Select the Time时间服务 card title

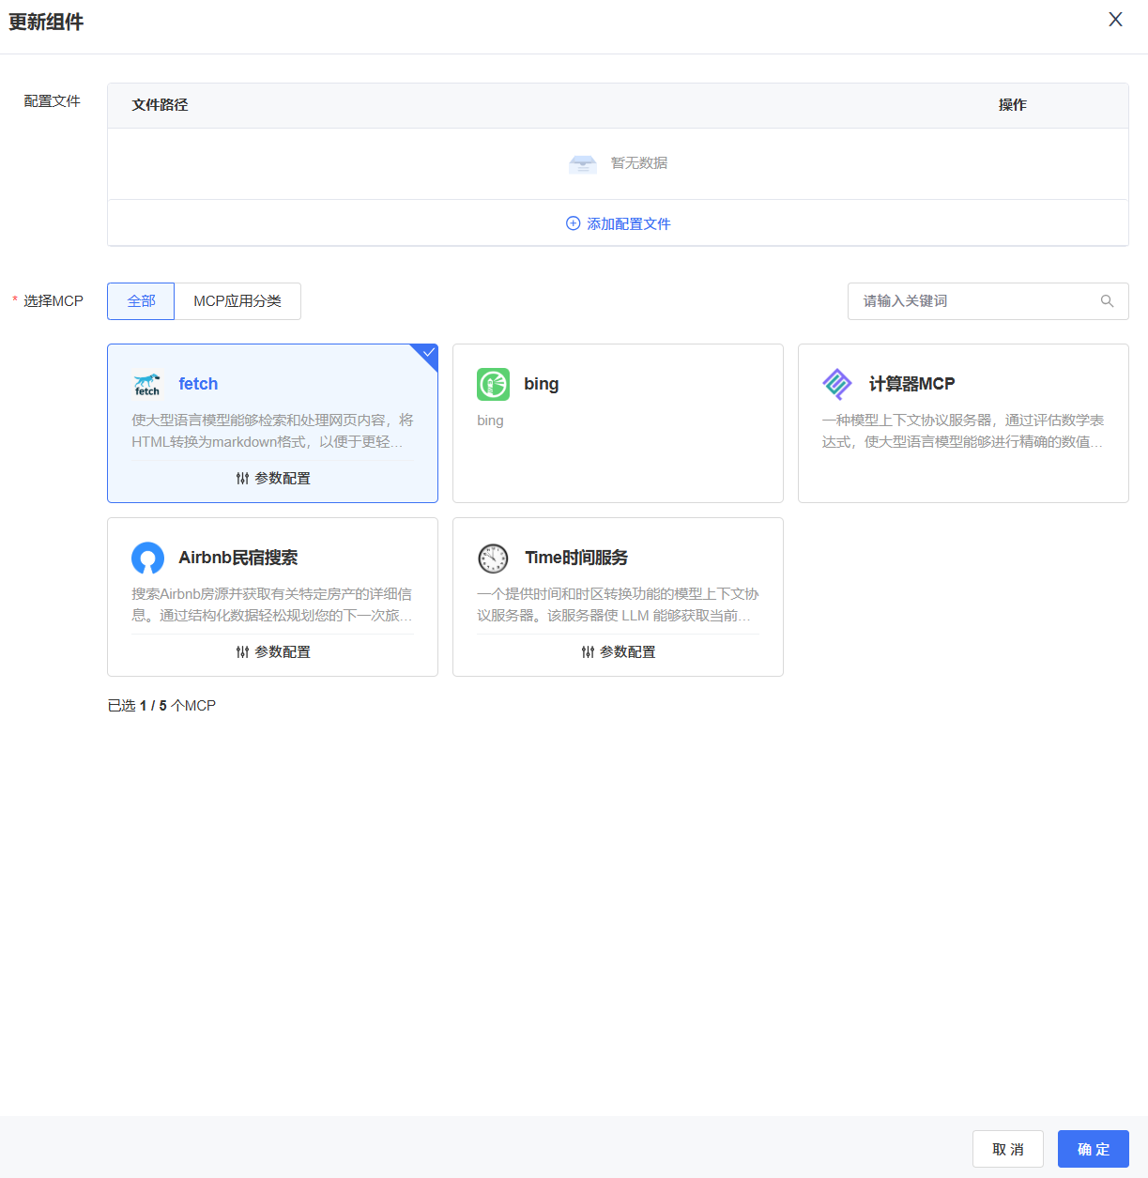click(x=576, y=558)
